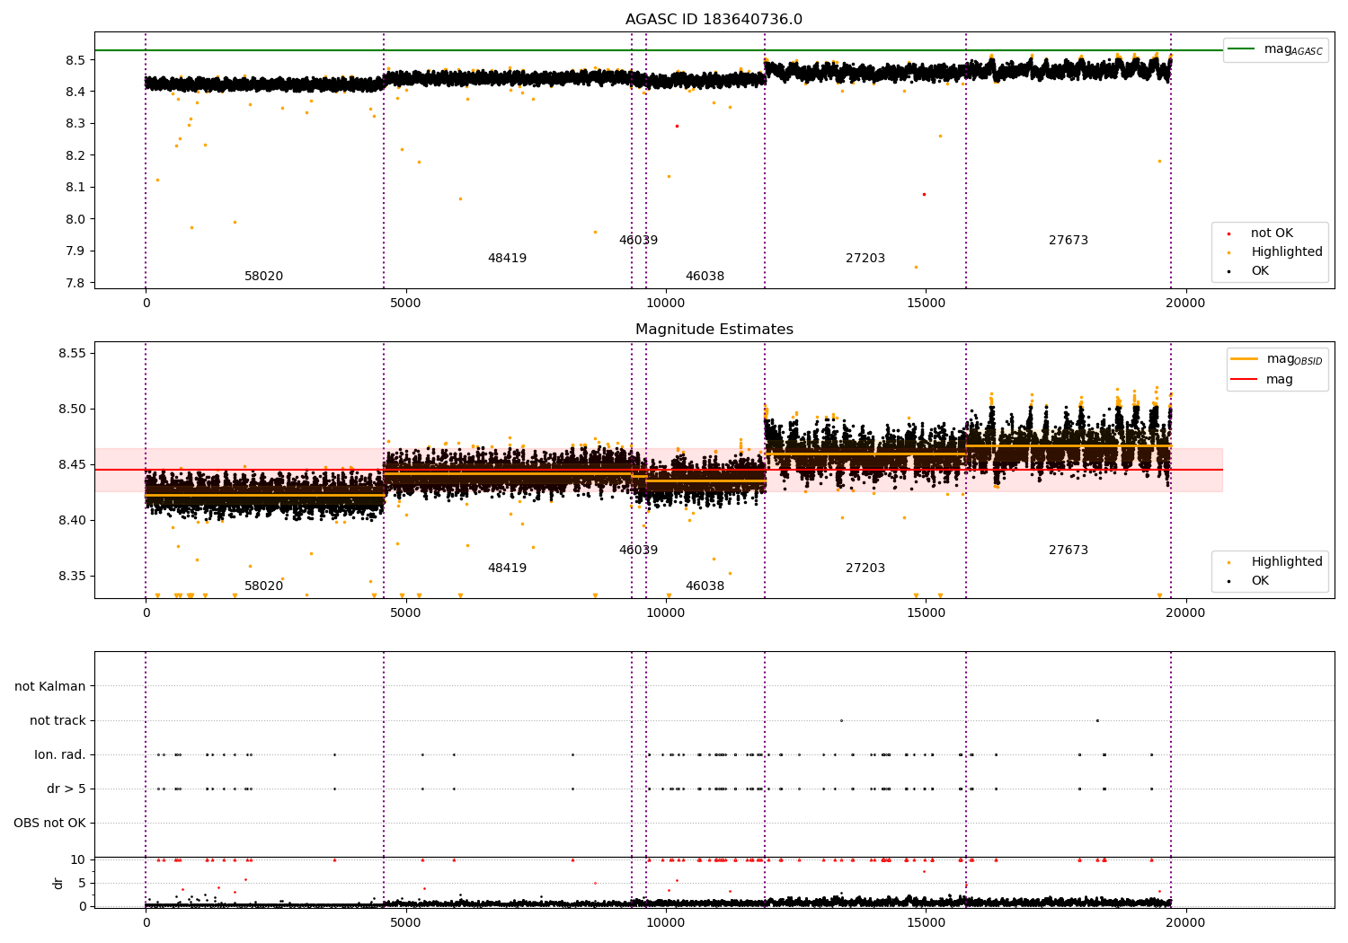The width and height of the screenshot is (1348, 943).
Task: Select obsid label 48419 in Magnitude Estimates plot
Action: 507,568
